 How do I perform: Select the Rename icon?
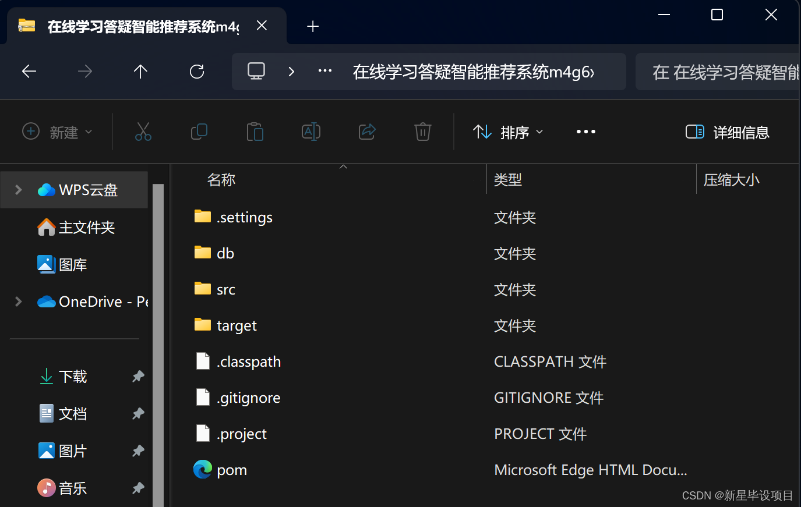[311, 132]
